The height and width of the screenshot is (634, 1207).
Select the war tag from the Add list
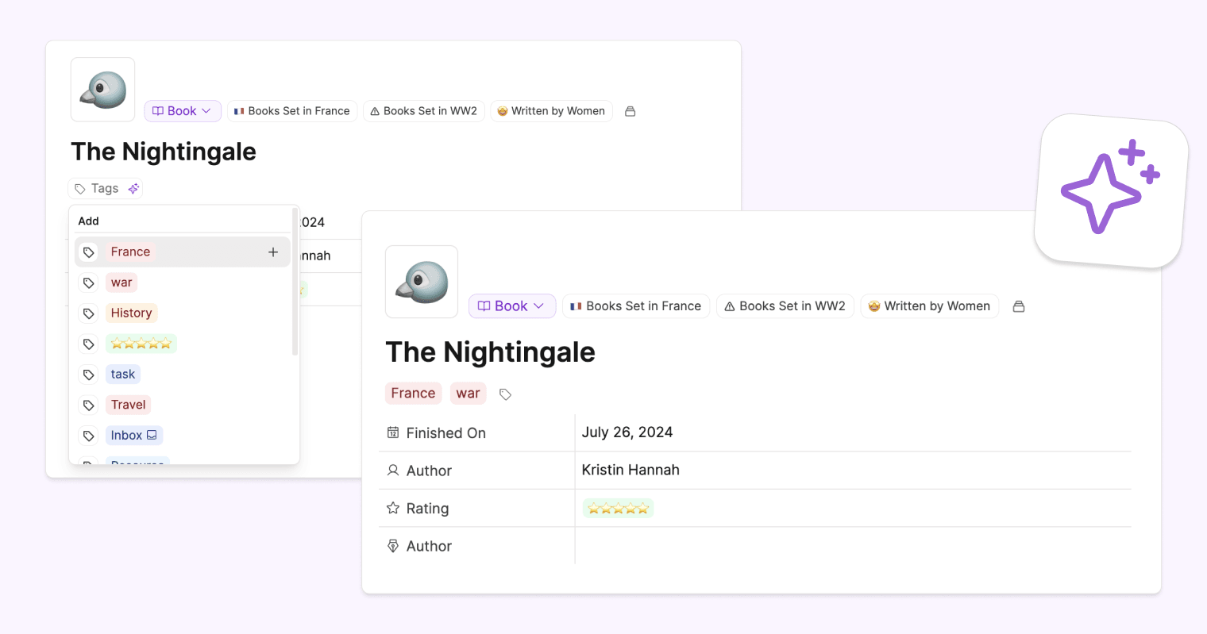tap(121, 282)
